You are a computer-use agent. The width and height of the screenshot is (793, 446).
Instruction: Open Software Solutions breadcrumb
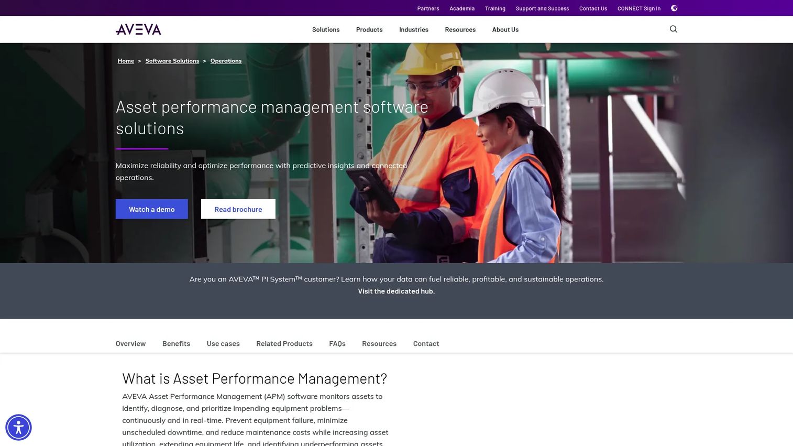coord(172,61)
